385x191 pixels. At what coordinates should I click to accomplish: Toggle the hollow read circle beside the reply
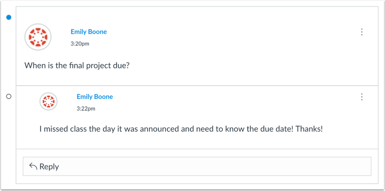click(x=9, y=97)
